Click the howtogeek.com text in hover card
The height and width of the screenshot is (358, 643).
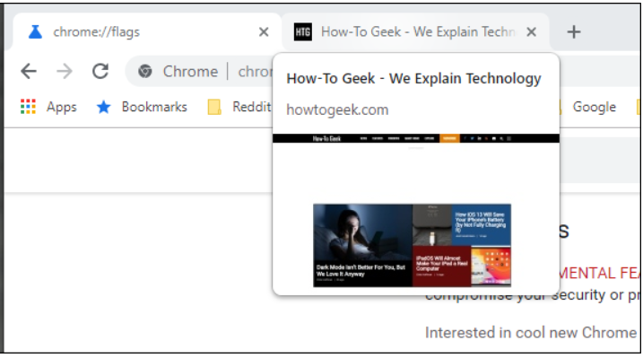pos(337,109)
